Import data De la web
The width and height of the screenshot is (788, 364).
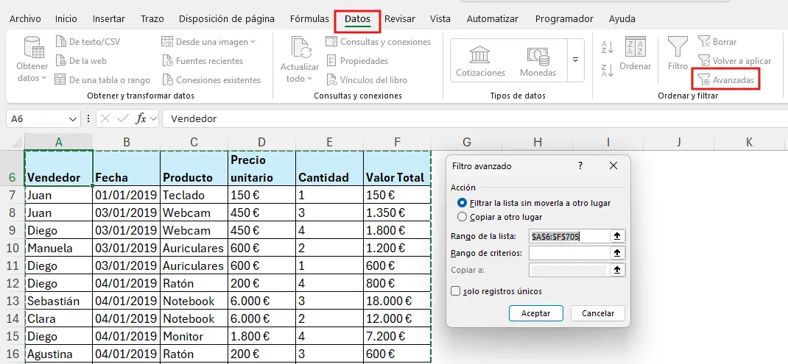pyautogui.click(x=81, y=61)
